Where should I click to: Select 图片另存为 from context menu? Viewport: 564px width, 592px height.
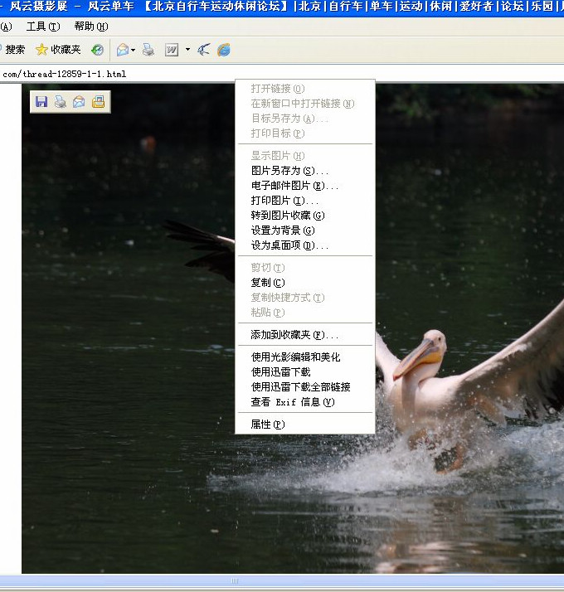305,171
